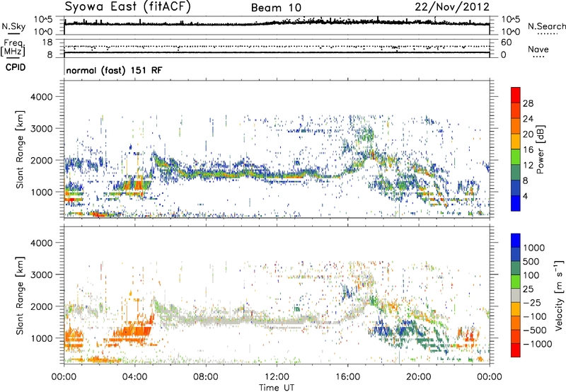Click the "CPID" row label

(16, 67)
